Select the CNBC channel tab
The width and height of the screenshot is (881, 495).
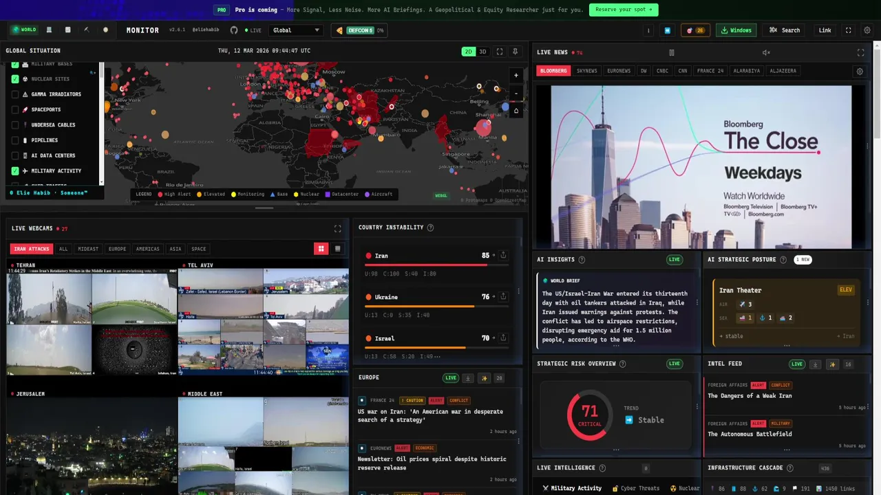pyautogui.click(x=662, y=71)
